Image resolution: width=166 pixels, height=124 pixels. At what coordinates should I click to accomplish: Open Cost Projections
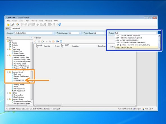(19, 97)
